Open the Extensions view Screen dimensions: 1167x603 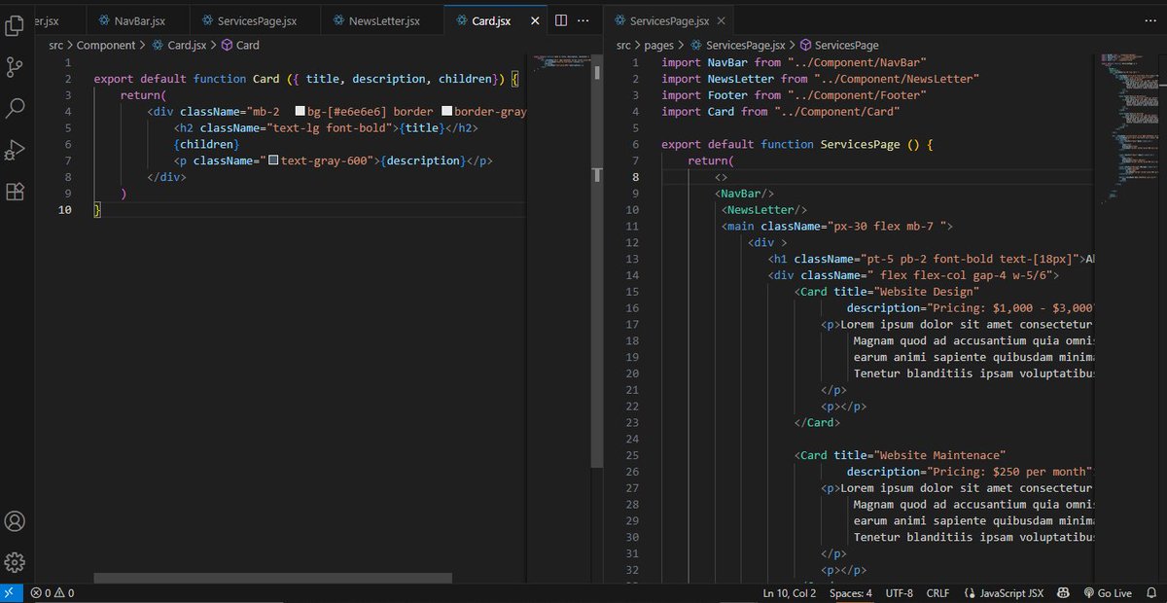pos(15,192)
